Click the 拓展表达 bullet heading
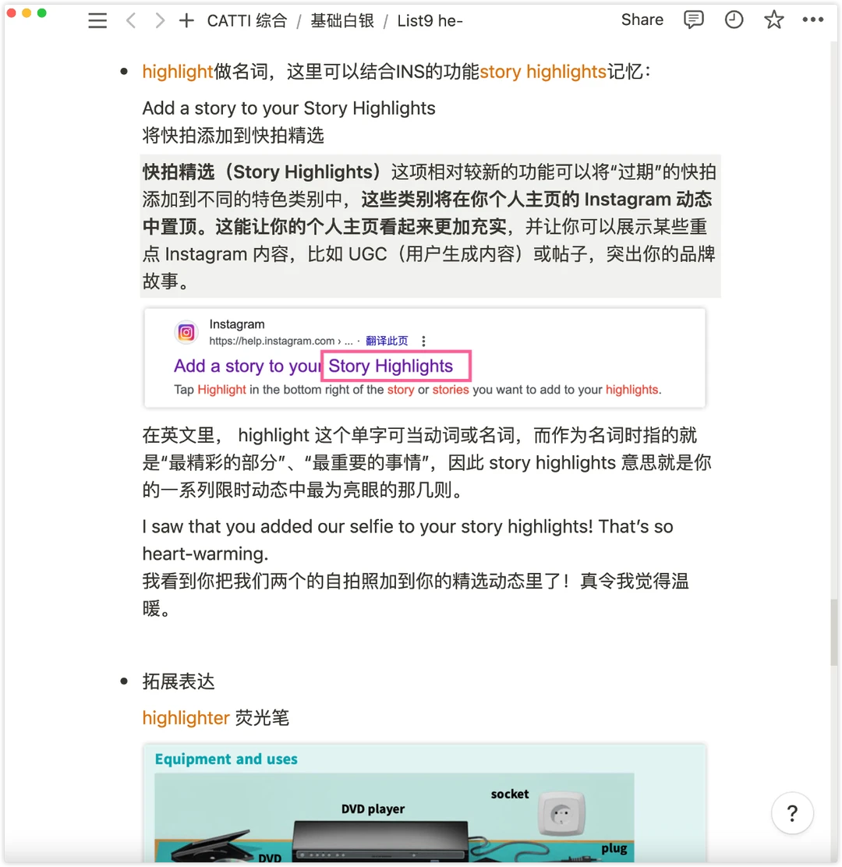 pos(179,681)
